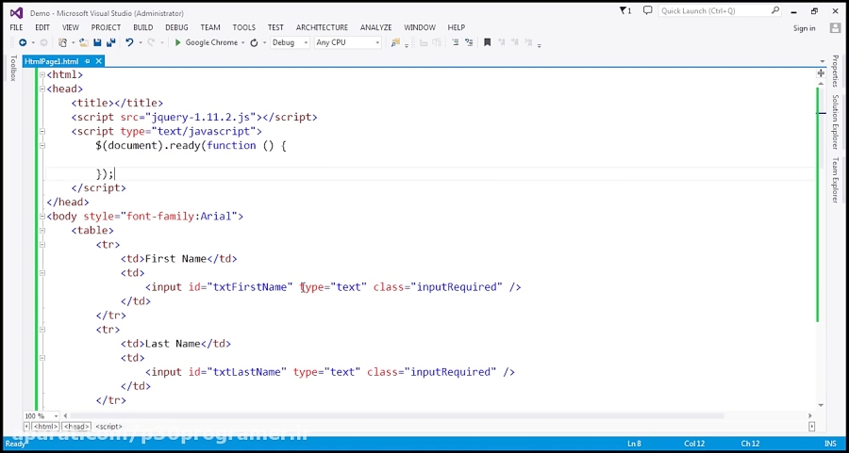This screenshot has width=849, height=453.
Task: Click the comment-out lines icon
Action: pyautogui.click(x=456, y=42)
